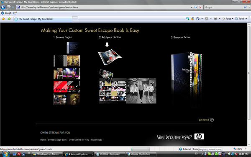The height and width of the screenshot is (157, 251).
Task: Click the Print toolbar icon
Action: pos(215,19)
